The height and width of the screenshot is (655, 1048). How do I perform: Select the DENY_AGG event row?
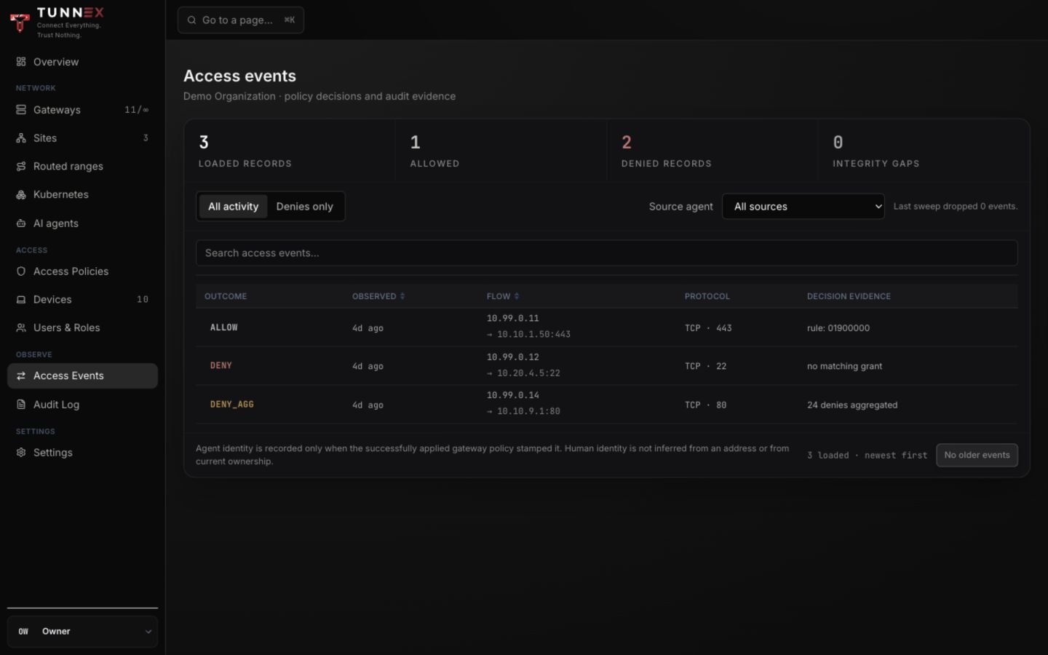606,404
